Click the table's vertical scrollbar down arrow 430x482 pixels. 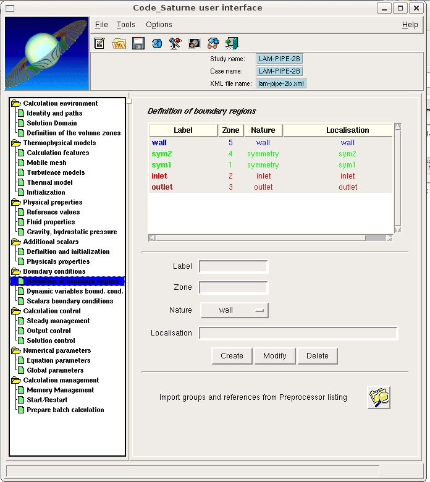click(398, 229)
